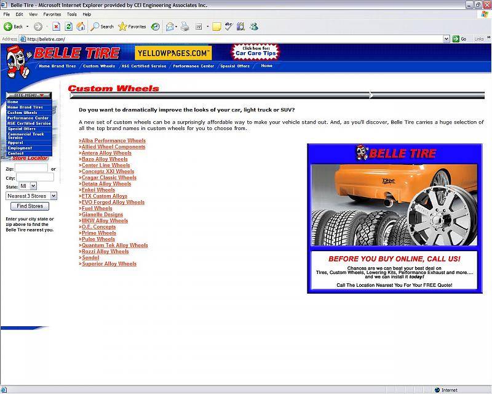Open Antera Alloy Wheels link
The width and height of the screenshot is (492, 394).
click(x=106, y=153)
